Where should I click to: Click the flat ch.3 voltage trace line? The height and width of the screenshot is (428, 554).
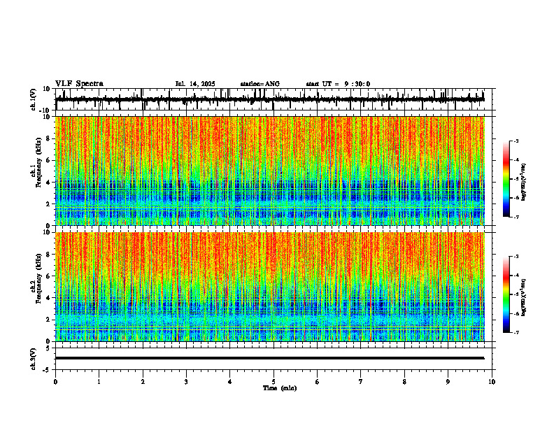pos(269,358)
